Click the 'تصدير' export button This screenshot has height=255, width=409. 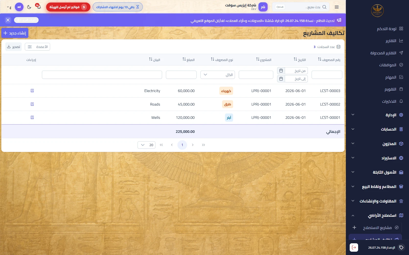(x=14, y=47)
